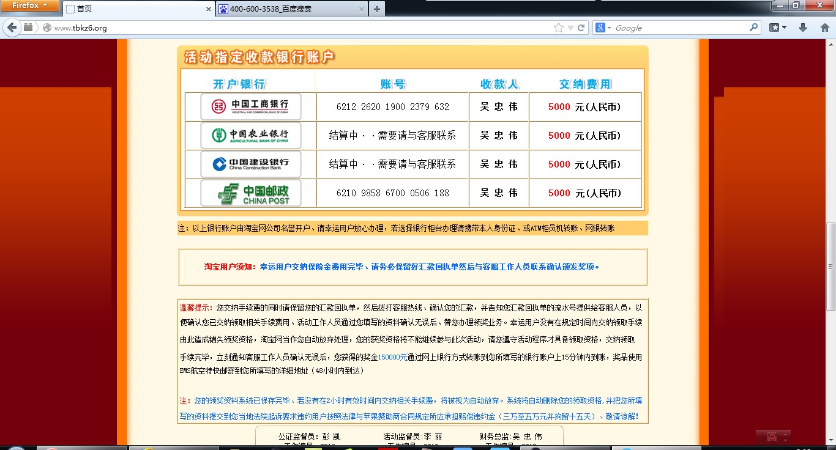Viewport: 836px width, 450px height.
Task: Click payee 吴忠伟 in the Construction Bank row
Action: point(499,164)
